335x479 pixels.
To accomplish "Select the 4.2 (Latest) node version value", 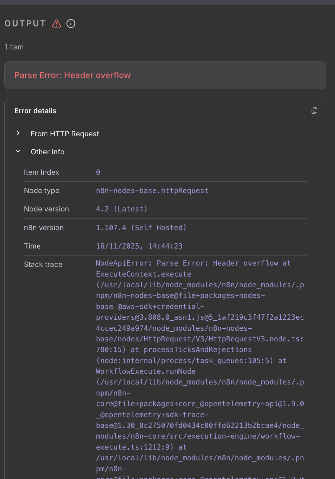I will pos(121,209).
